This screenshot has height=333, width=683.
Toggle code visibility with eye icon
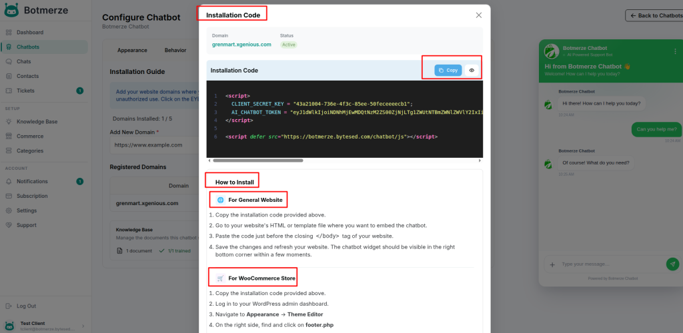472,70
